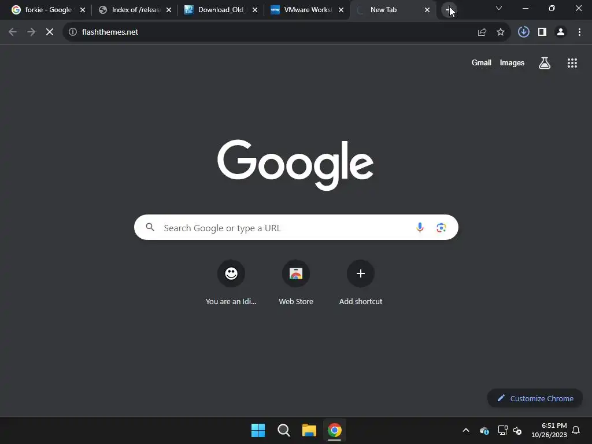Share this page icon
Image resolution: width=592 pixels, height=444 pixels.
click(x=482, y=32)
